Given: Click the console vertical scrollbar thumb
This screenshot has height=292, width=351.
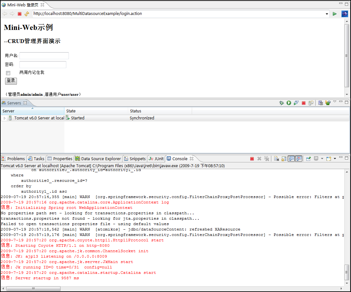Looking at the screenshot, I should pos(347,272).
